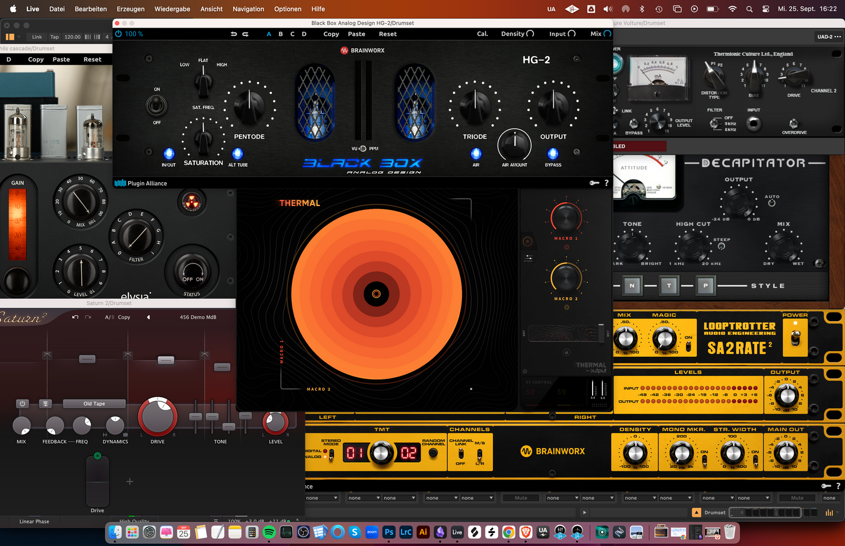Click the Saturn 2 band power button
Screen dimensions: 845x546
[22, 404]
